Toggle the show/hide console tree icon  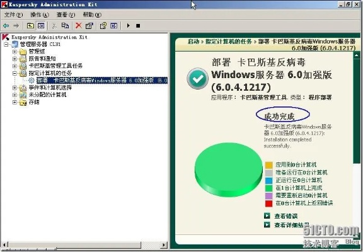tap(41, 26)
